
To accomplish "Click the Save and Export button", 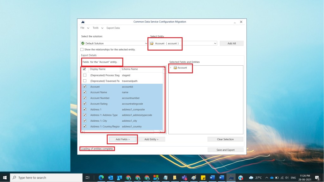I will [x=225, y=150].
